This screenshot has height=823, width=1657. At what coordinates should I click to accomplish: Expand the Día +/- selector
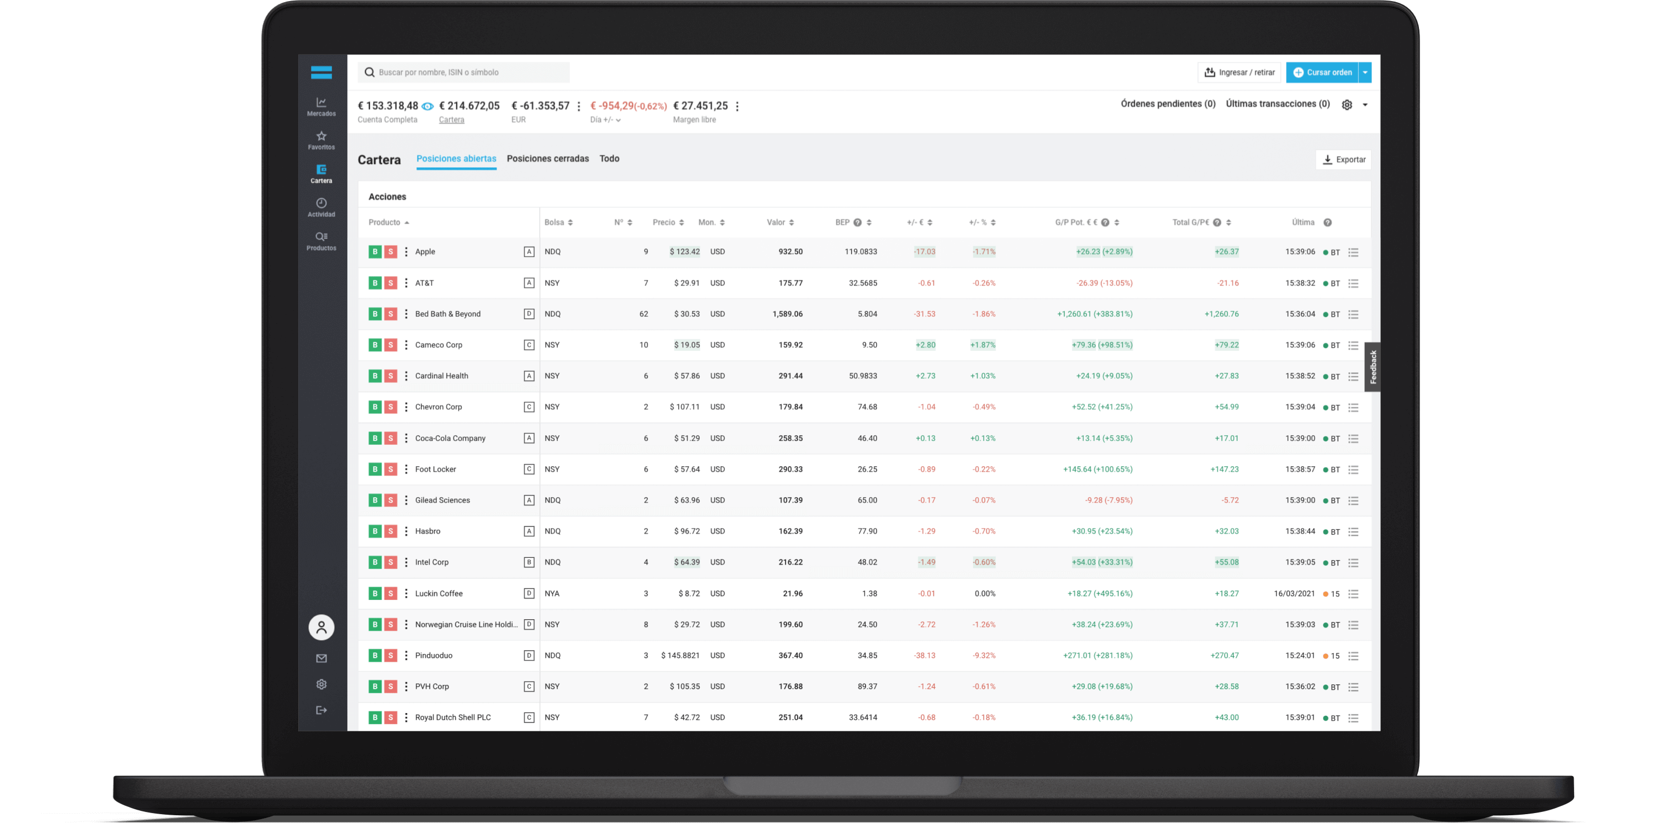605,120
